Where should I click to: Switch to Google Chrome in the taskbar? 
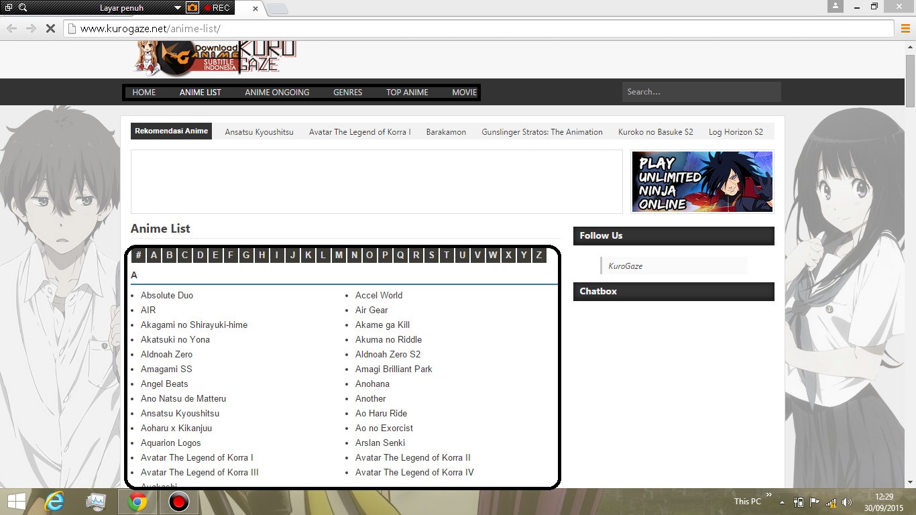pos(137,502)
